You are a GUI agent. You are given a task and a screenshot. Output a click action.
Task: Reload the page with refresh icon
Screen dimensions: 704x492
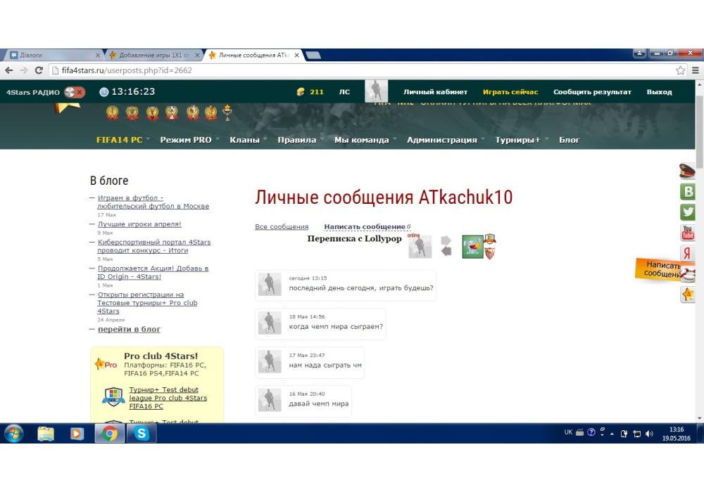click(x=39, y=70)
